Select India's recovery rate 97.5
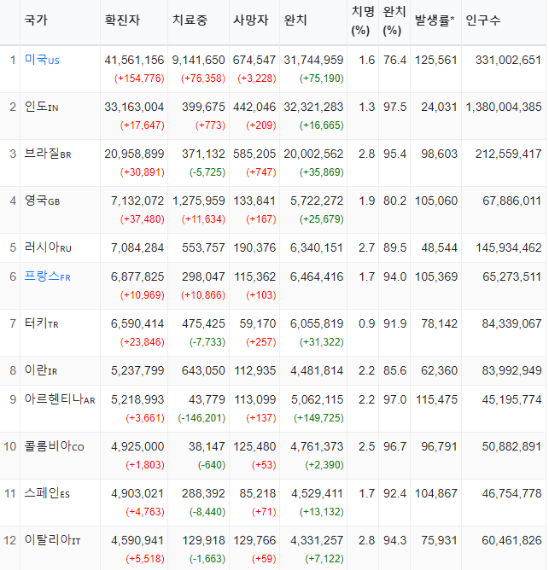Image resolution: width=549 pixels, height=570 pixels. point(394,107)
